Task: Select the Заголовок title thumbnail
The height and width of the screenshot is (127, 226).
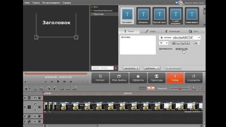Action: (x=127, y=16)
